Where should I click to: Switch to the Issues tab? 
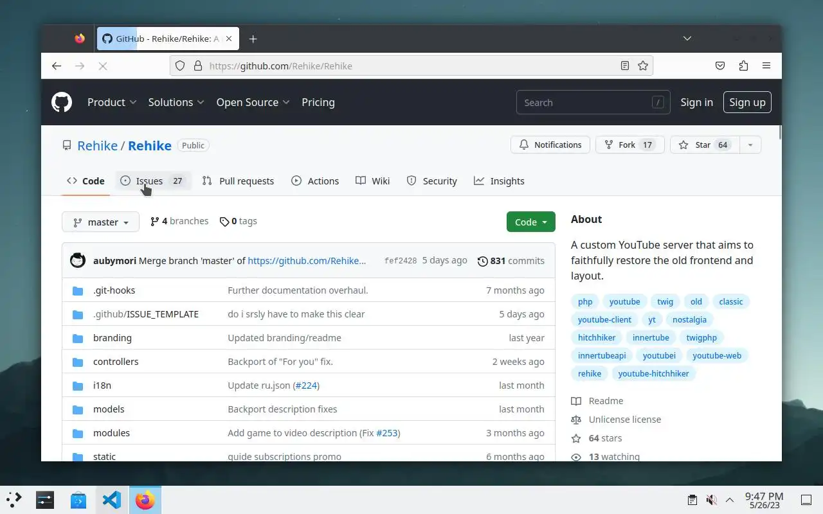(153, 181)
